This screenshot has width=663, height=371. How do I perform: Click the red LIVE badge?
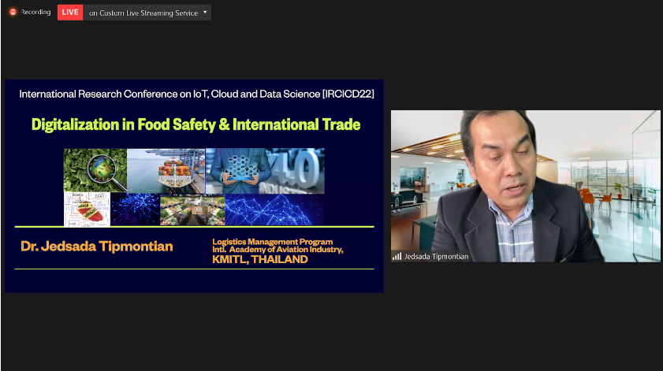(70, 13)
